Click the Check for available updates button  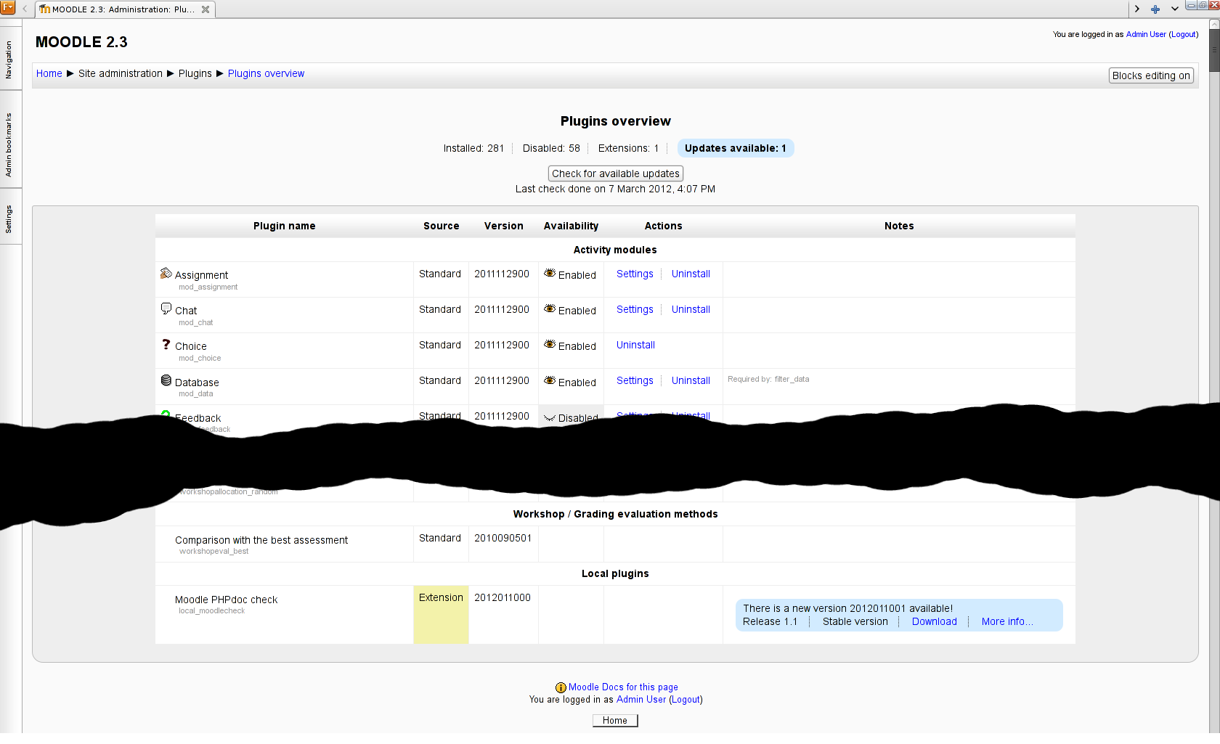(616, 173)
